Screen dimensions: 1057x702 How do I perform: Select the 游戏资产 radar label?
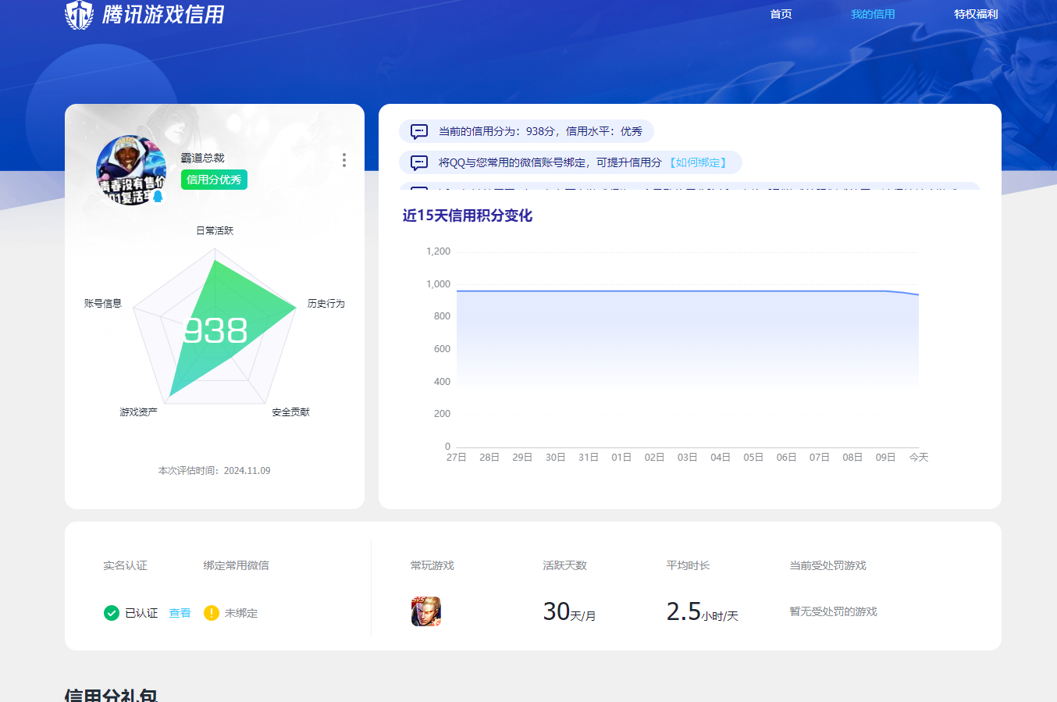pyautogui.click(x=138, y=412)
